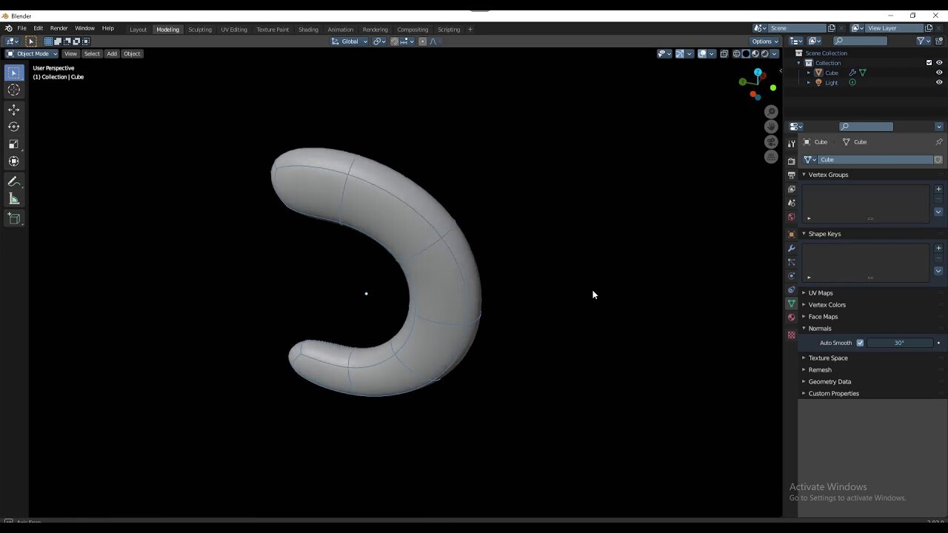This screenshot has height=533, width=948.
Task: Open the Material Properties tab
Action: pyautogui.click(x=791, y=317)
